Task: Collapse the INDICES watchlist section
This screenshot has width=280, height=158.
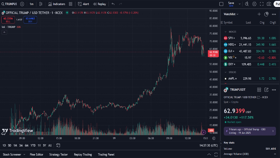Action: coord(226,32)
